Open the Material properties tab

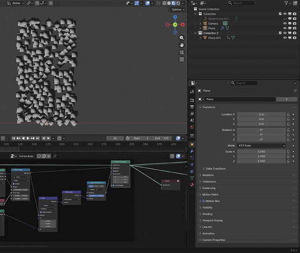pos(192,185)
